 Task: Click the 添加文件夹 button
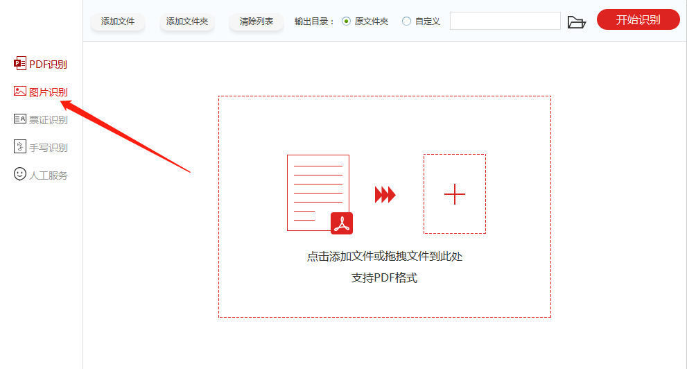pos(187,22)
